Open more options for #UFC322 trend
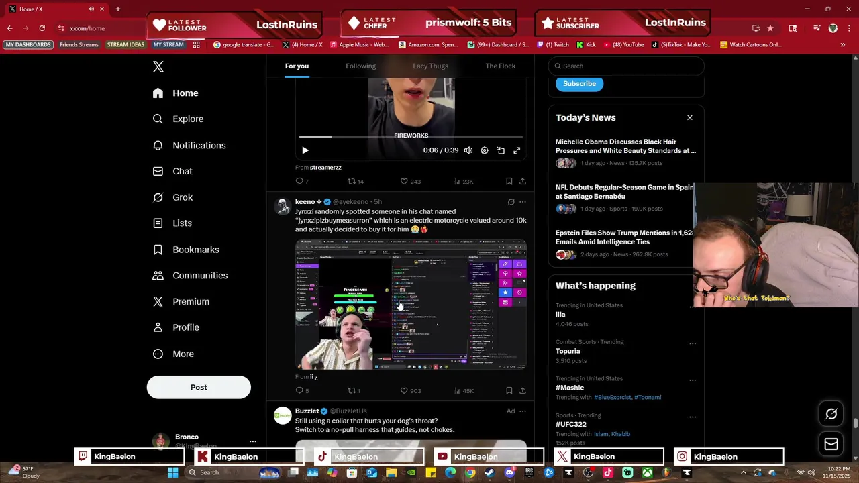The height and width of the screenshot is (483, 859). (x=693, y=417)
